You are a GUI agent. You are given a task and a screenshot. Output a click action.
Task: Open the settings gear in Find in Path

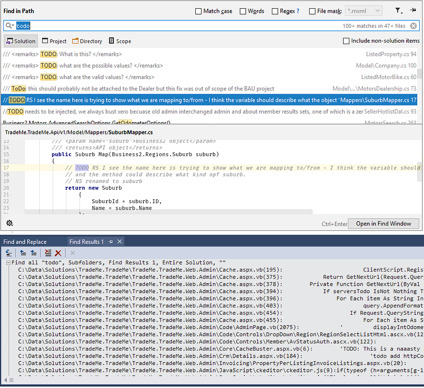click(x=9, y=223)
